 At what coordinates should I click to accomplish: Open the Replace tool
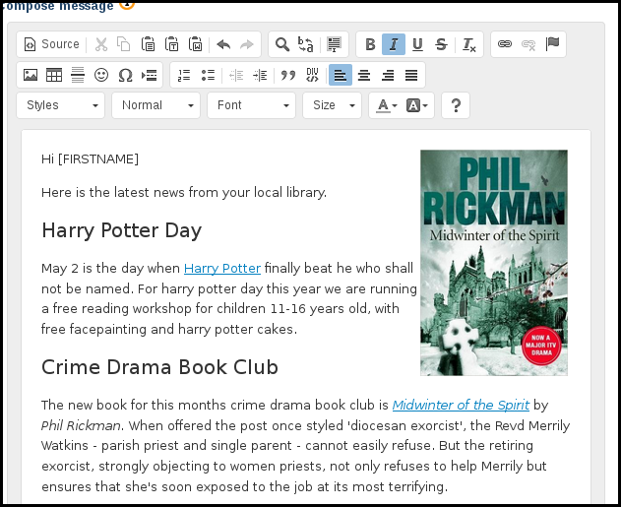tap(306, 44)
